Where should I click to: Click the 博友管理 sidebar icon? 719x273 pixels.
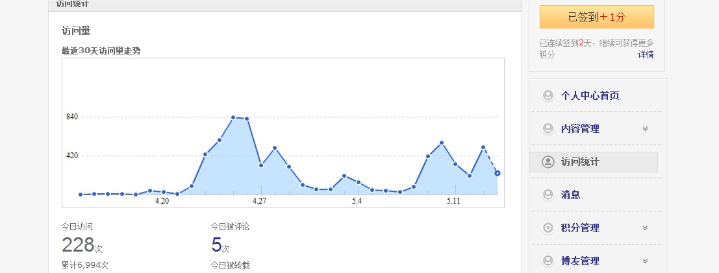(548, 261)
